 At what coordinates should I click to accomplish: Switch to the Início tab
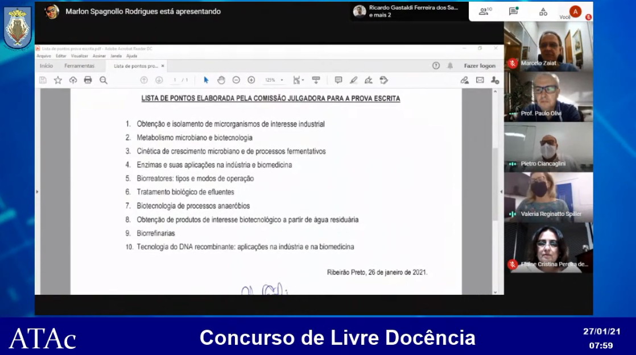(46, 65)
